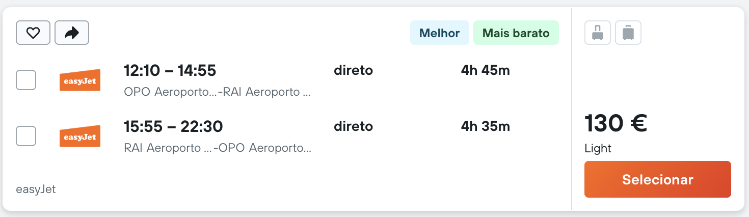This screenshot has height=217, width=749.
Task: Click the 4h 45m duration label
Action: 485,70
